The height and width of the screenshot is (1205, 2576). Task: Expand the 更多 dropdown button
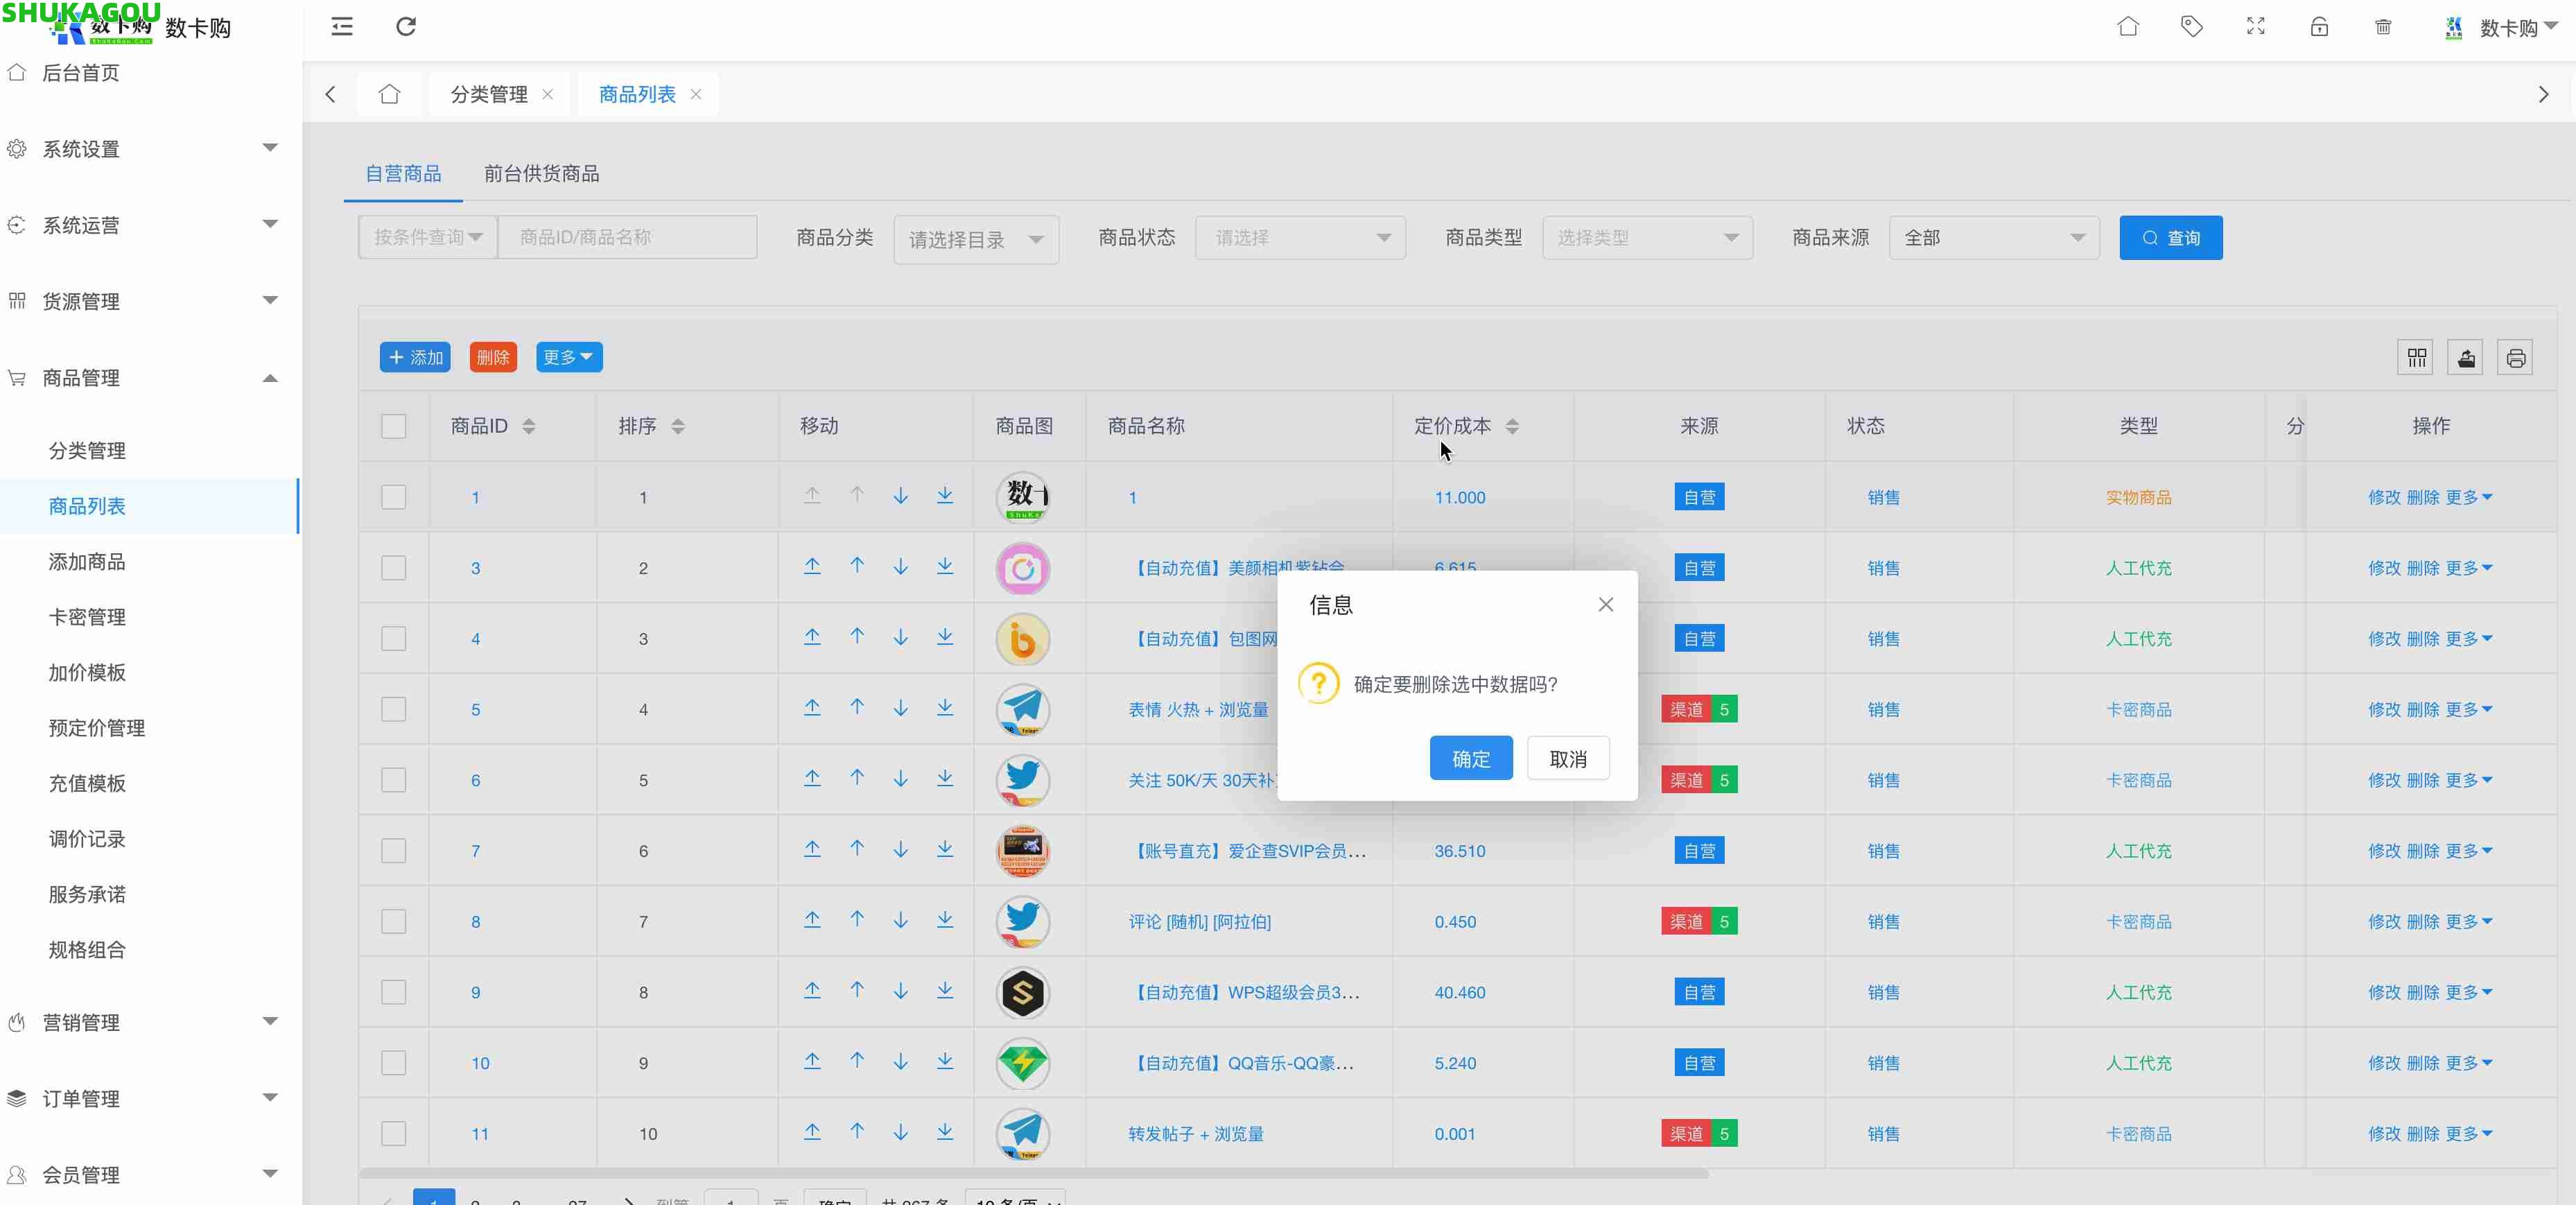click(x=568, y=357)
